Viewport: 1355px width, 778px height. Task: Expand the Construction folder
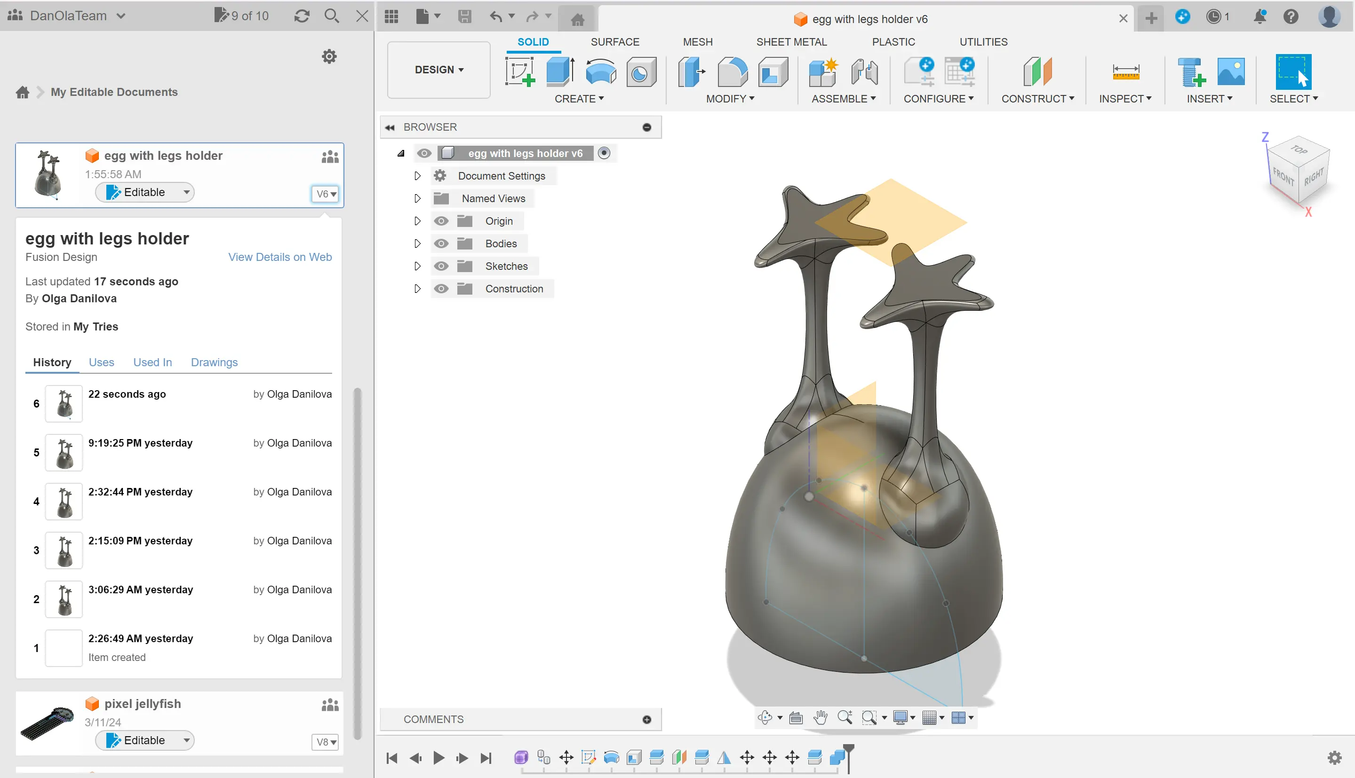point(417,289)
